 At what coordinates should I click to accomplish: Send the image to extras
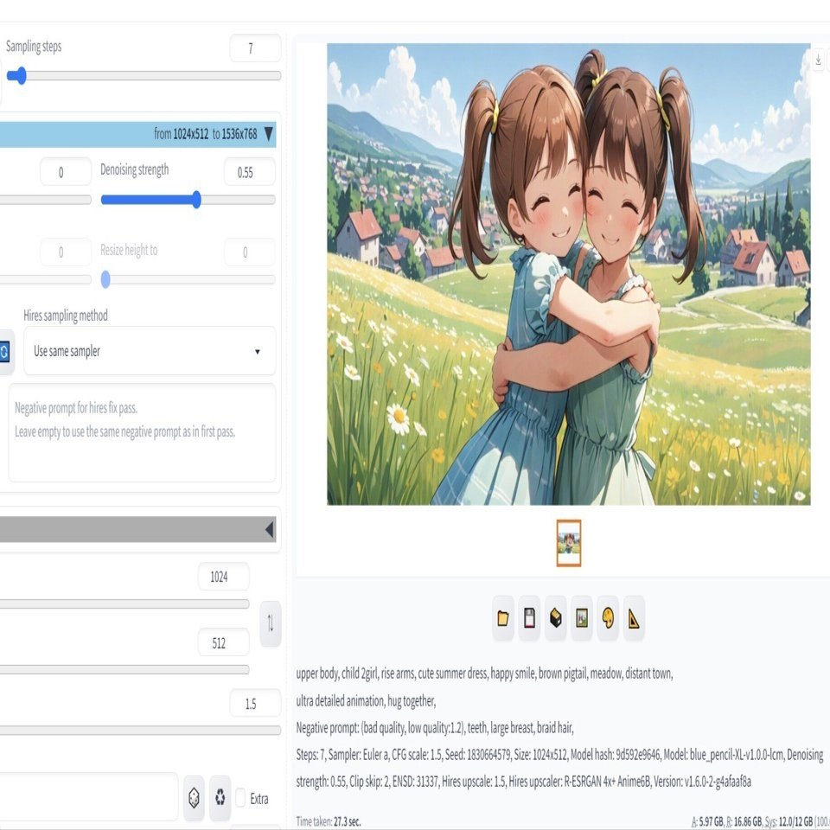pyautogui.click(x=633, y=617)
